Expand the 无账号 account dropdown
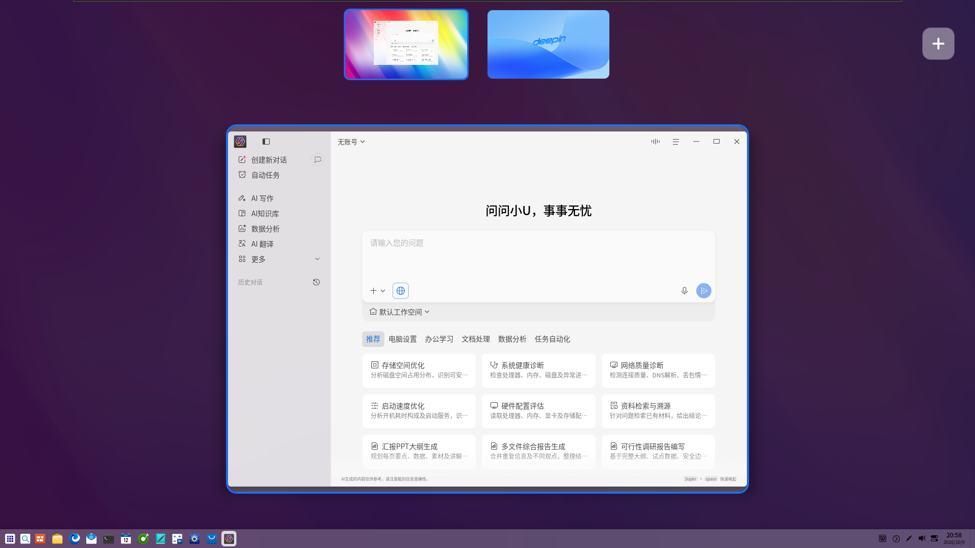 (x=351, y=142)
